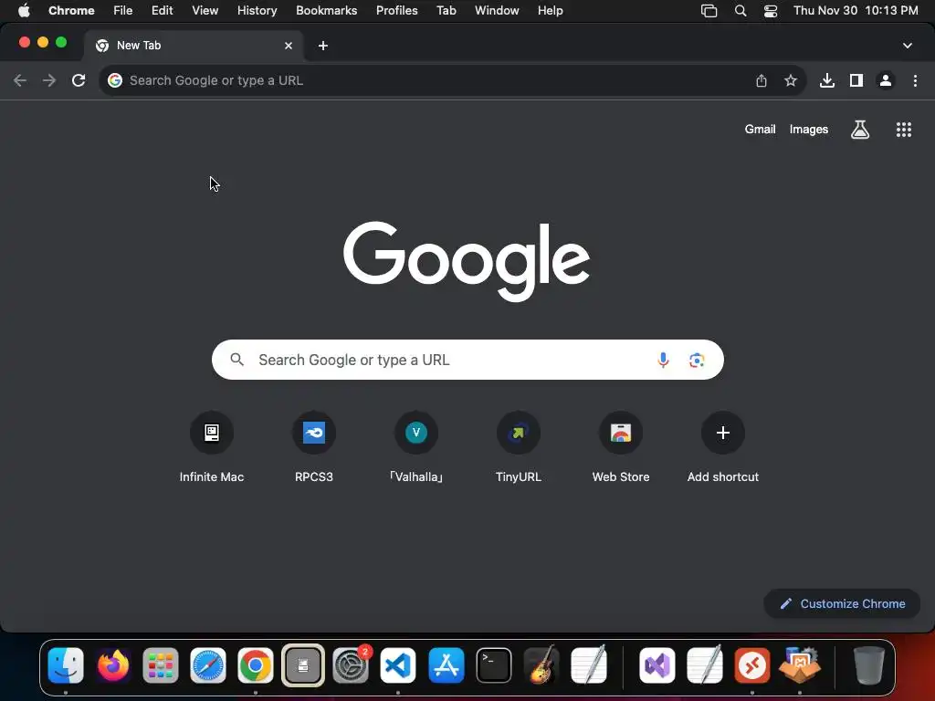
Task: Open the Web Store shortcut
Action: pos(621,447)
